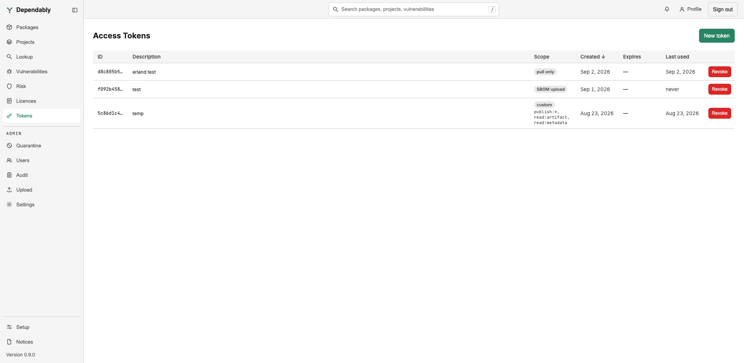Click the Version 0.9.0 label

click(x=21, y=355)
